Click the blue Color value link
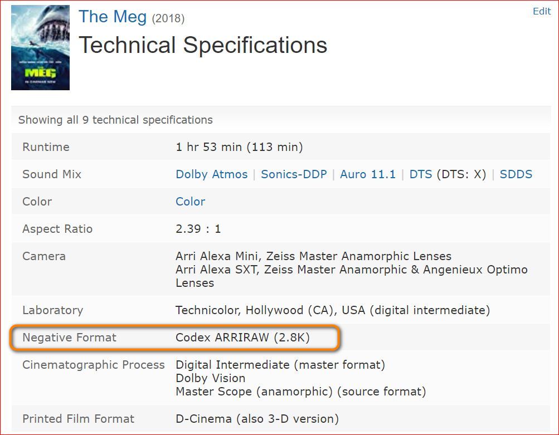The width and height of the screenshot is (559, 435). (190, 202)
